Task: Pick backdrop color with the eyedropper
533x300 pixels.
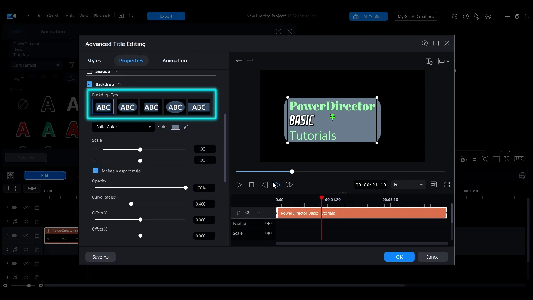Action: click(186, 127)
